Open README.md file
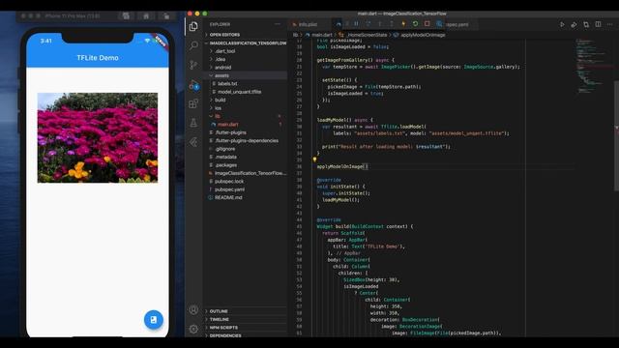Viewport: 619px width, 348px height. tap(245, 197)
